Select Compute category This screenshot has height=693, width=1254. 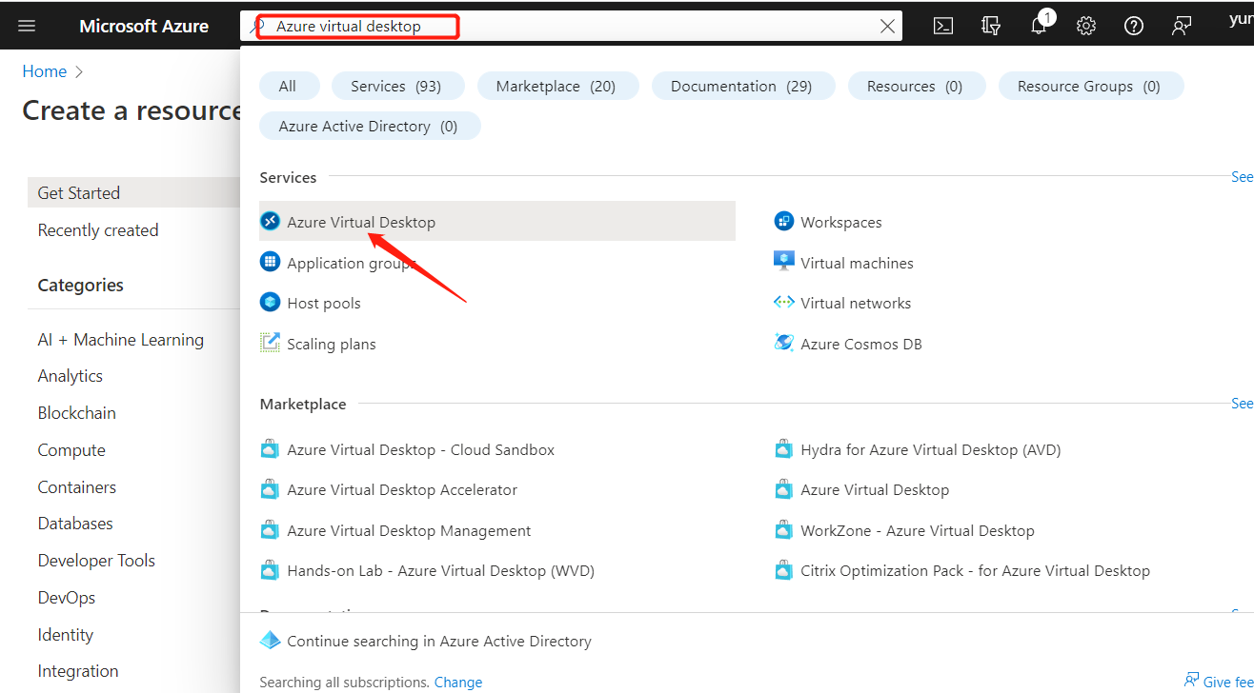click(71, 449)
